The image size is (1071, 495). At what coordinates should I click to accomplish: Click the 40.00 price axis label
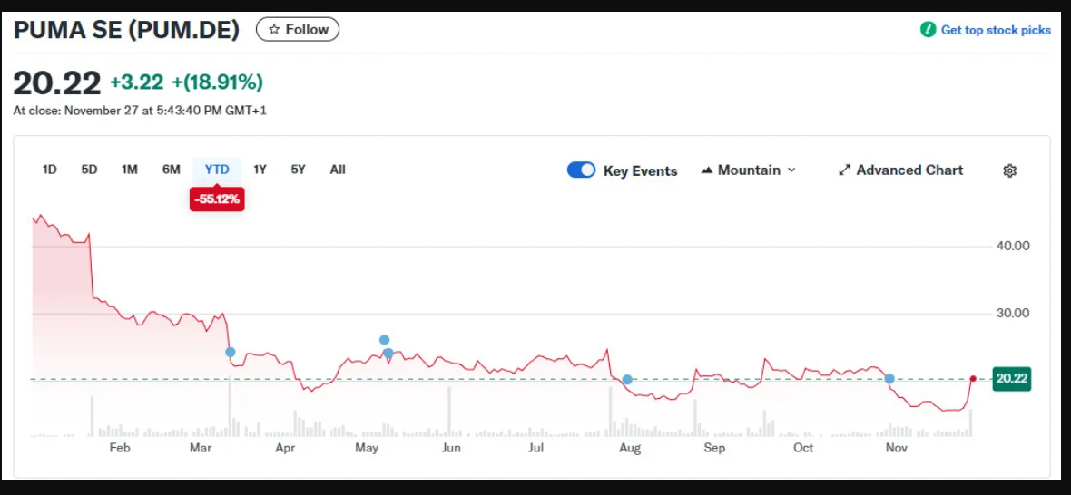coord(1011,246)
